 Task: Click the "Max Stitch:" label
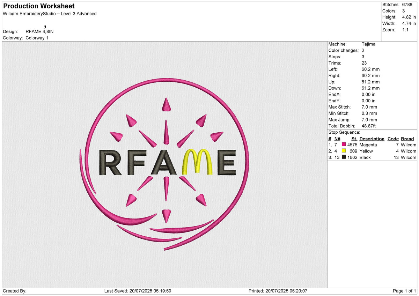click(340, 107)
